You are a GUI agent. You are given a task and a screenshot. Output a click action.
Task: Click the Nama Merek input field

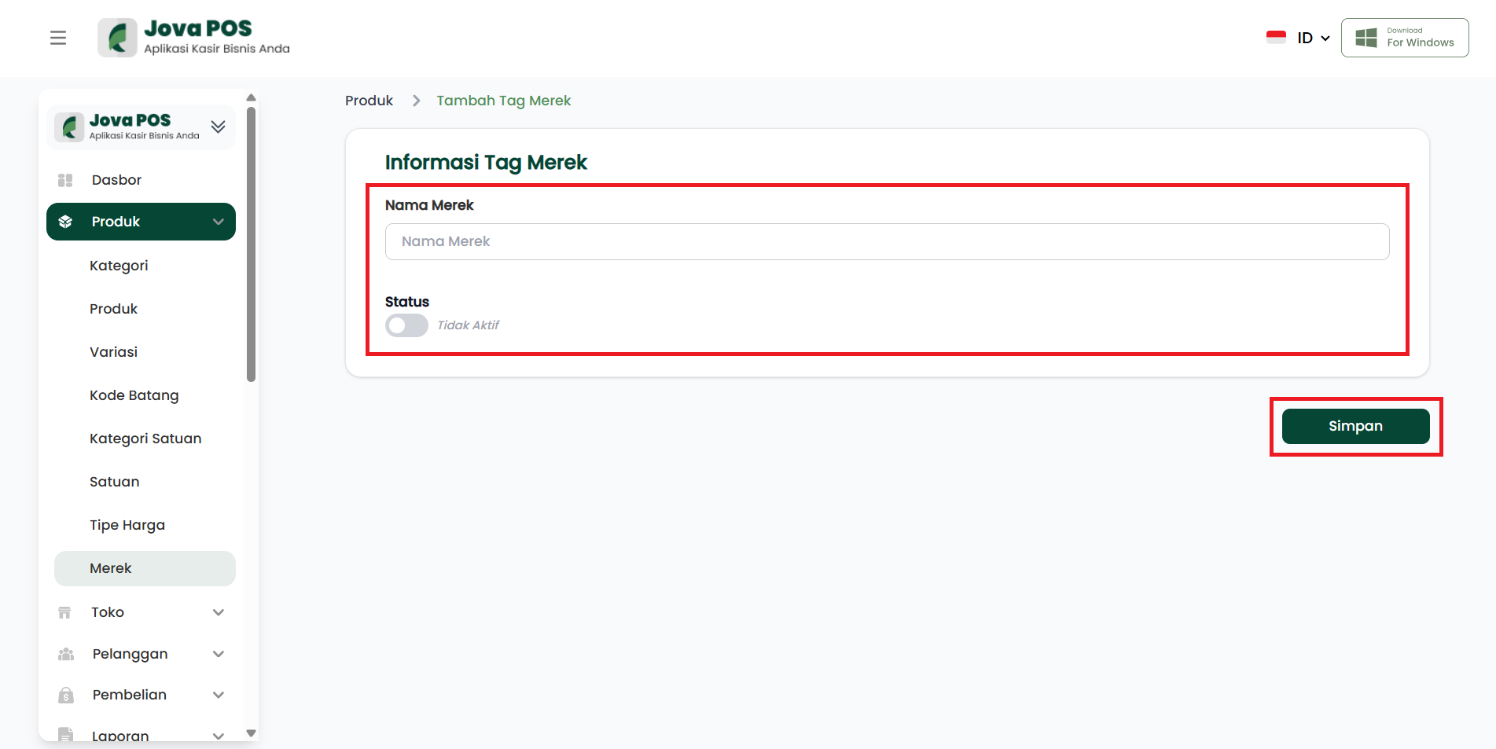[887, 241]
